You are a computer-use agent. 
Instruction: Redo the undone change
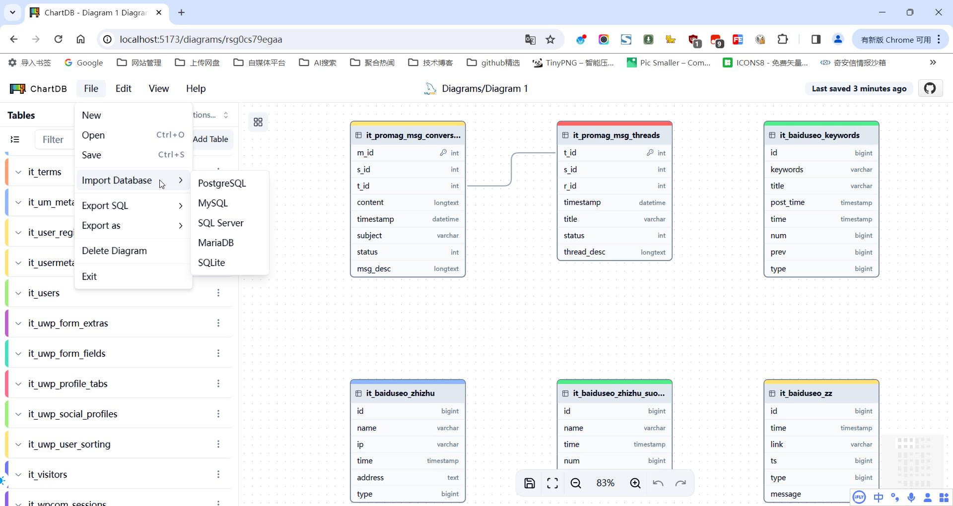(x=681, y=483)
